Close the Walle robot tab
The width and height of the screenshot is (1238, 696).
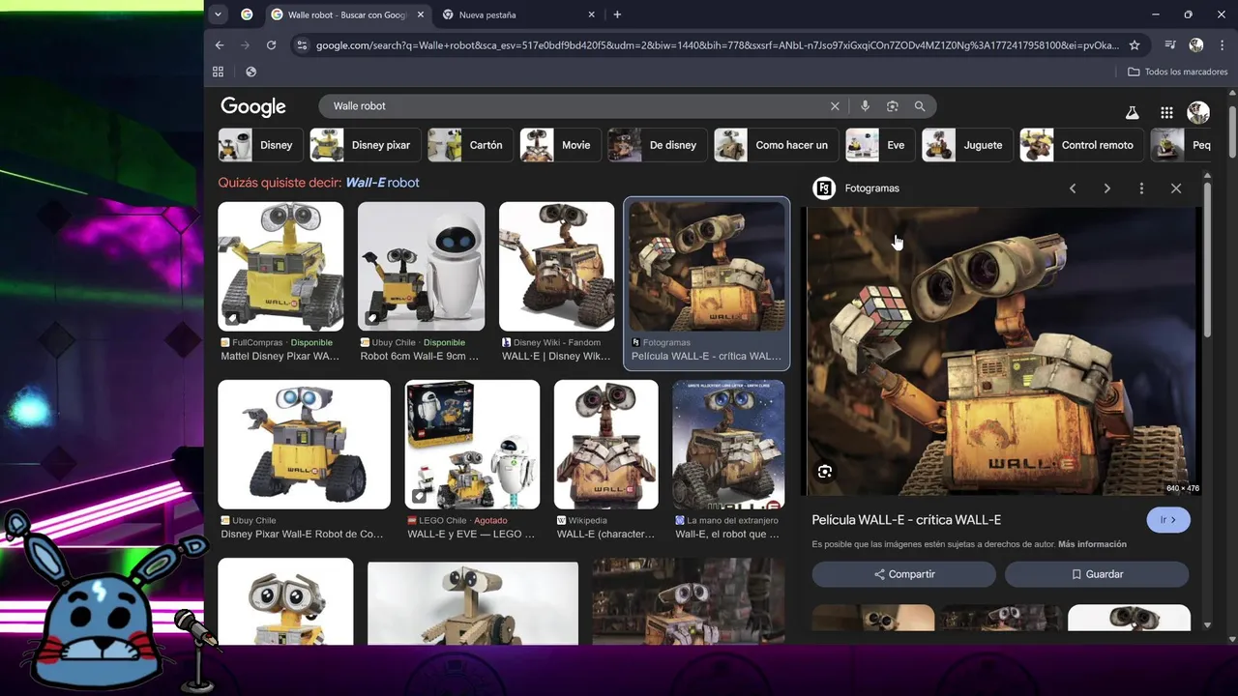pos(421,14)
